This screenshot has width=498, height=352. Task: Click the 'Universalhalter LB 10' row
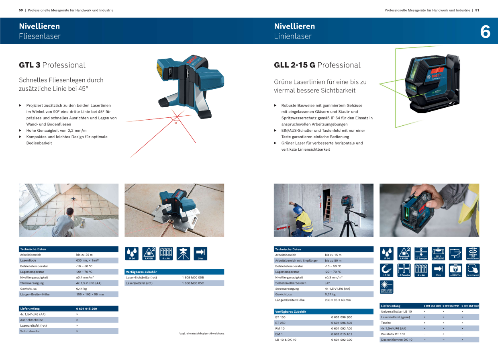(x=429, y=311)
